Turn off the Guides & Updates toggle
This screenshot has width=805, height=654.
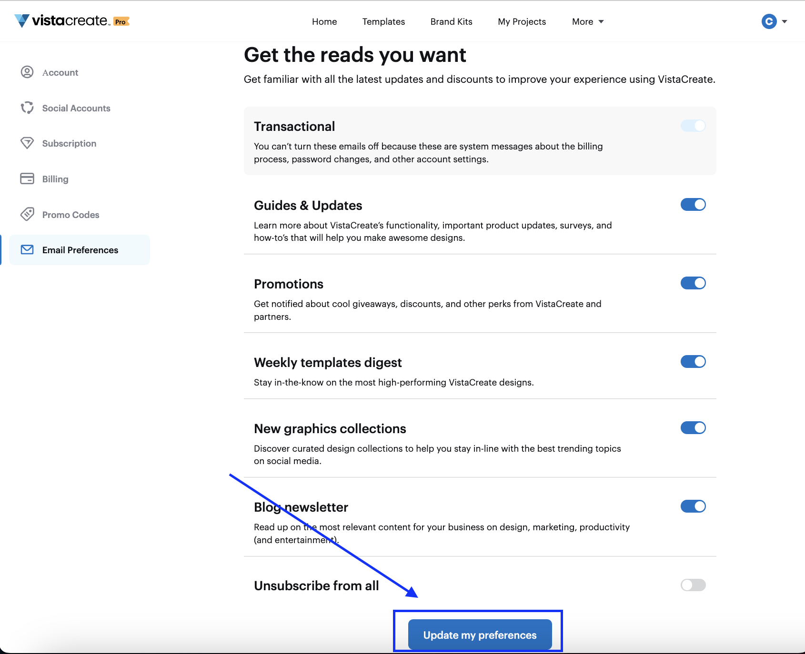click(693, 205)
